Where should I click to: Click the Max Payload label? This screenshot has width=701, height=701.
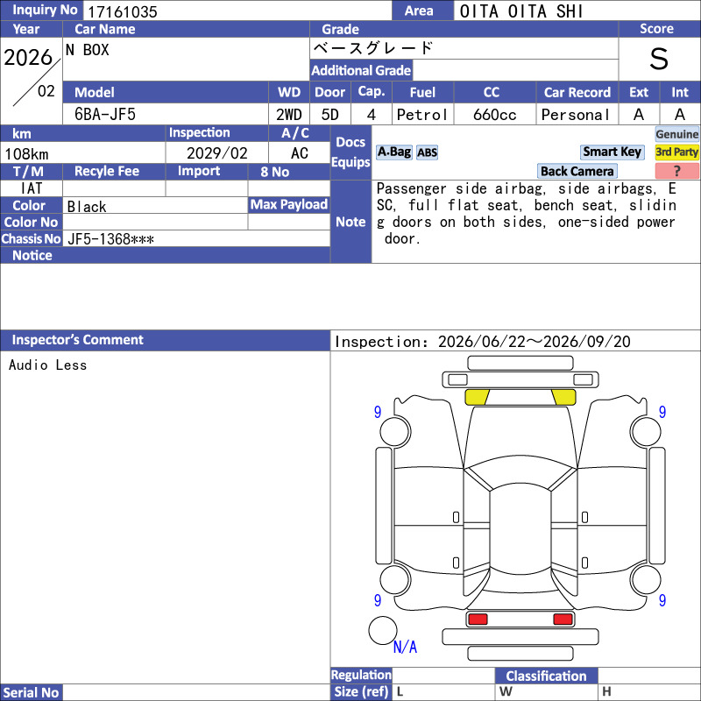[x=289, y=205]
